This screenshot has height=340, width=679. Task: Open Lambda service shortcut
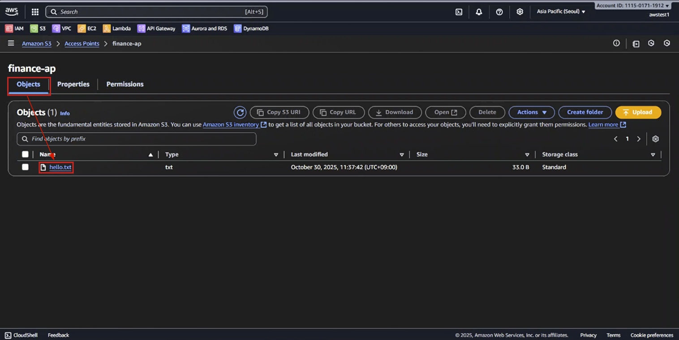(x=117, y=29)
